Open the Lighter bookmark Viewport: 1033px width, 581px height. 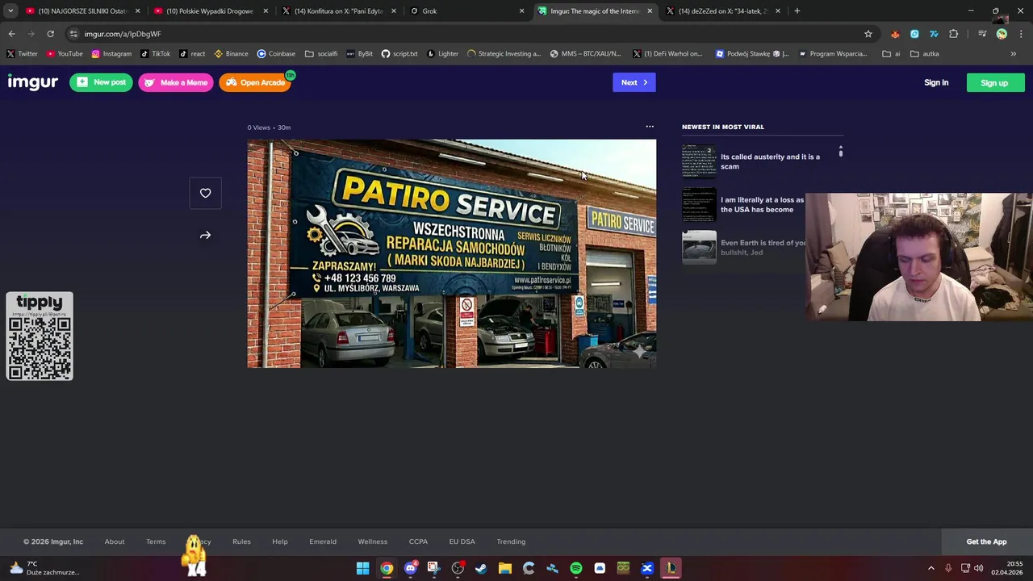click(442, 54)
